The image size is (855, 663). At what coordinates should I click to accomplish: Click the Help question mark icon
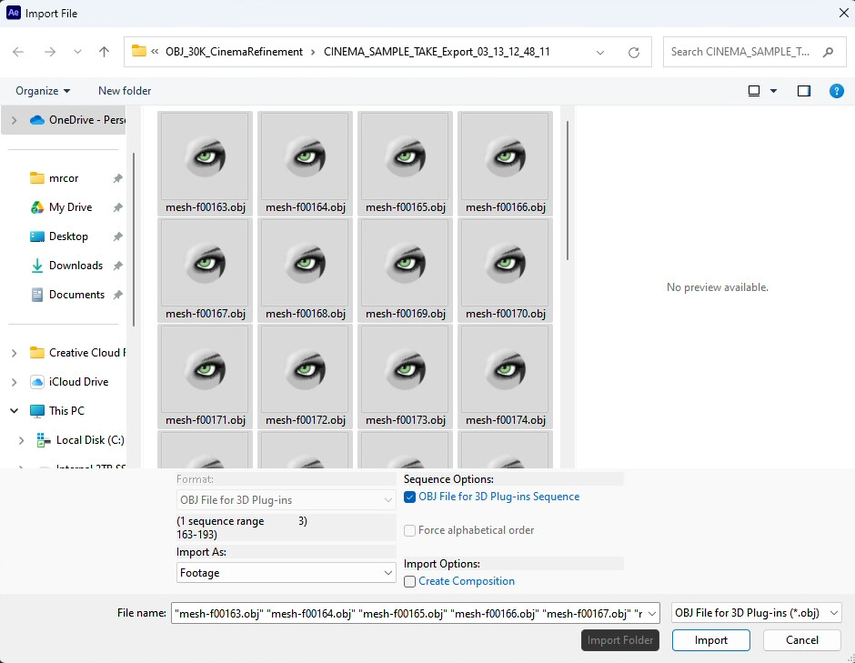(x=836, y=91)
